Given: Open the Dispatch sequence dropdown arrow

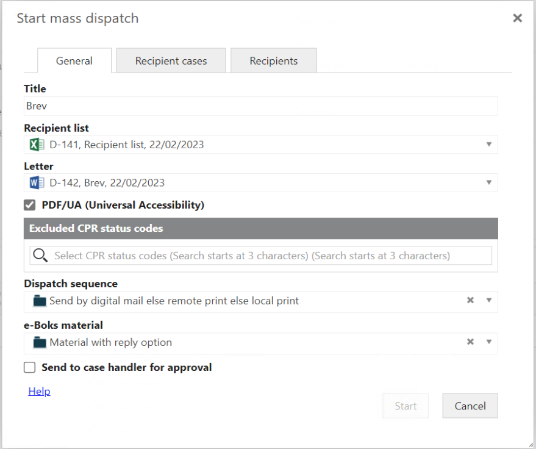Looking at the screenshot, I should click(x=488, y=301).
